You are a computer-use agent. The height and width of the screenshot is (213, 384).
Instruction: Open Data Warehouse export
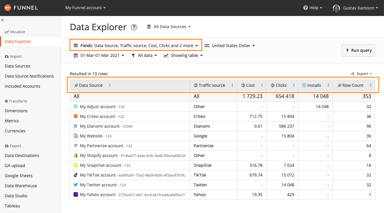point(21,186)
